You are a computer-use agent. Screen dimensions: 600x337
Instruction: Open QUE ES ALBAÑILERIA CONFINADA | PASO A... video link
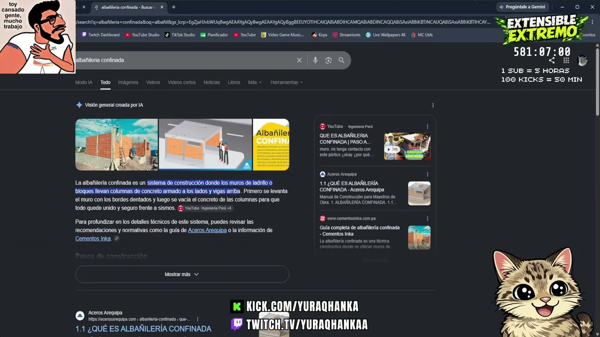point(345,139)
